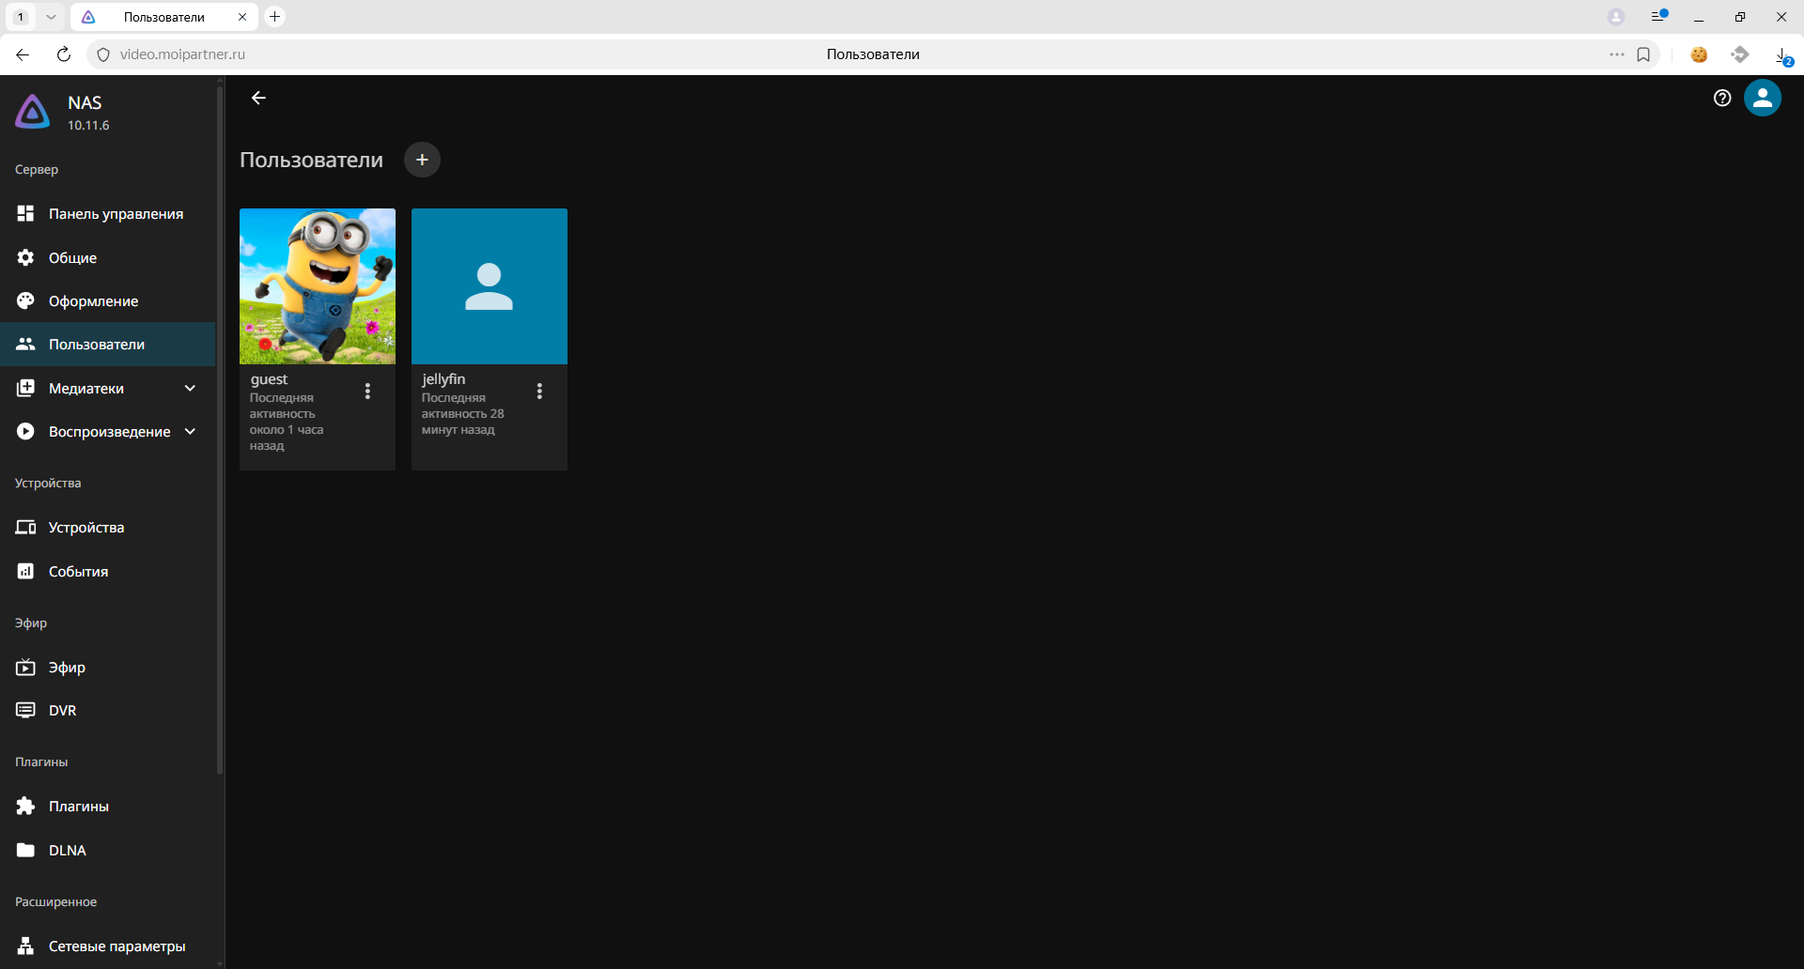The image size is (1804, 969).
Task: Expand the Воспроизведение submenu
Action: pos(190,432)
